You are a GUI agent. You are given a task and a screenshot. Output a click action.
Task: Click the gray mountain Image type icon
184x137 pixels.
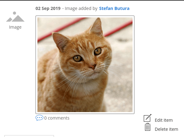tap(15, 17)
